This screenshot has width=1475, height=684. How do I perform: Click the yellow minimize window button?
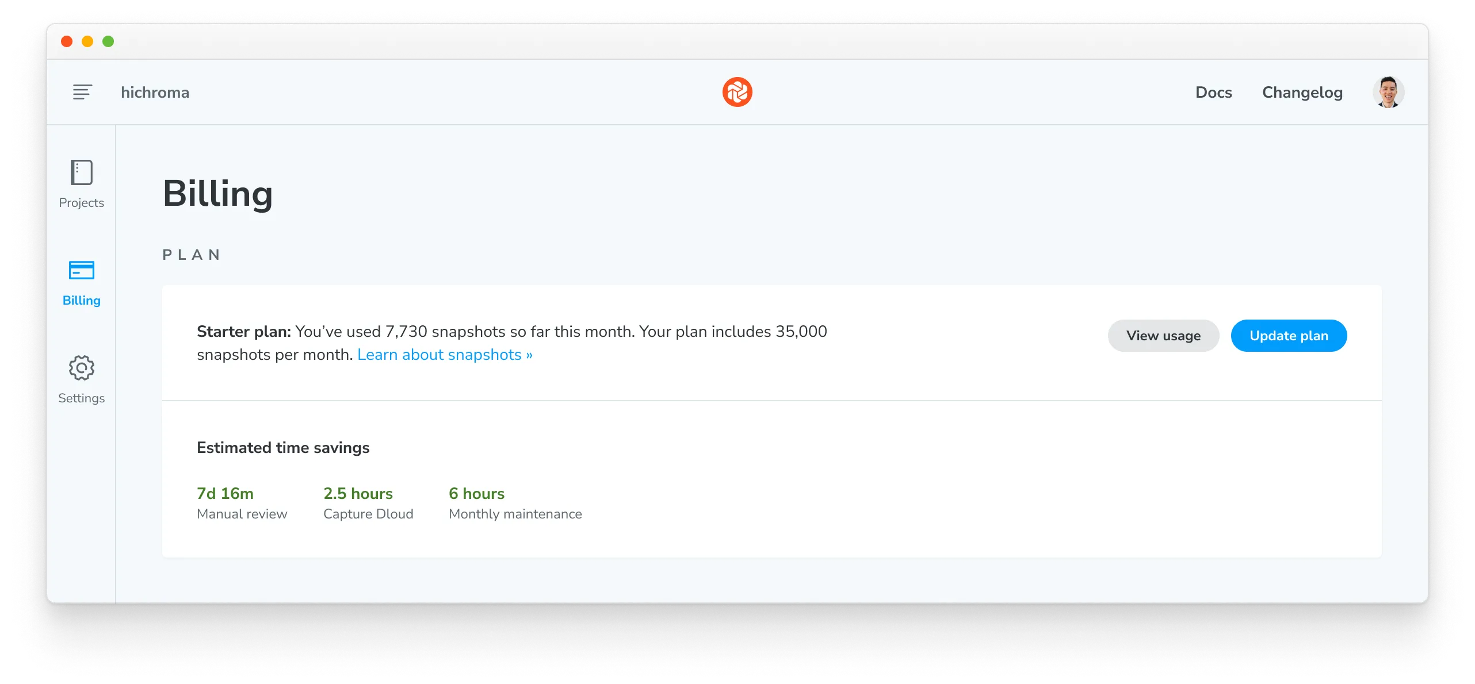pos(87,41)
